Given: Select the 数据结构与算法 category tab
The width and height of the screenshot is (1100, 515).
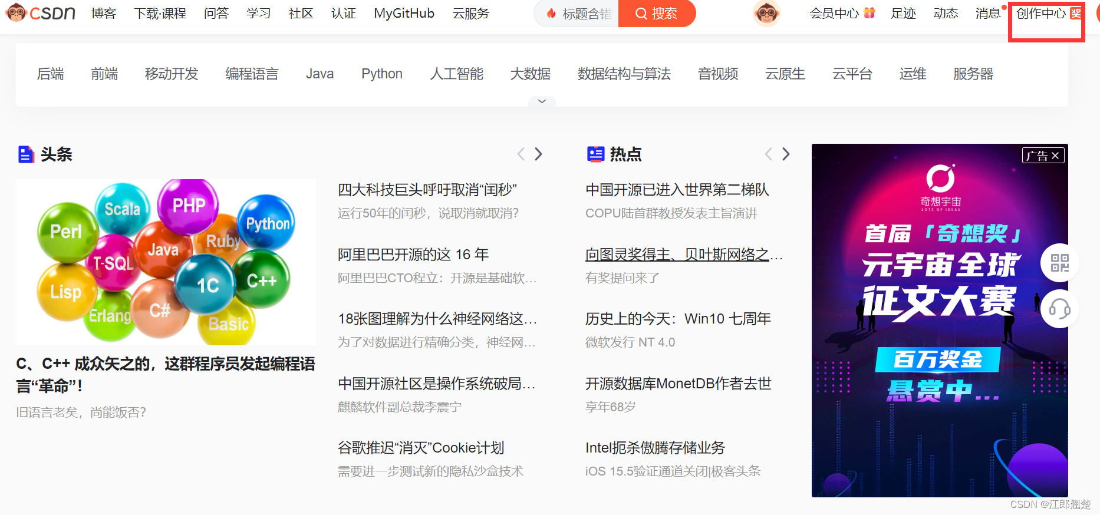Looking at the screenshot, I should [624, 74].
